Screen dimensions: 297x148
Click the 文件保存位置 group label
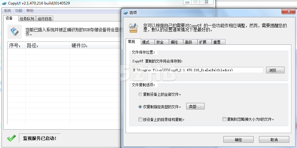(143, 52)
